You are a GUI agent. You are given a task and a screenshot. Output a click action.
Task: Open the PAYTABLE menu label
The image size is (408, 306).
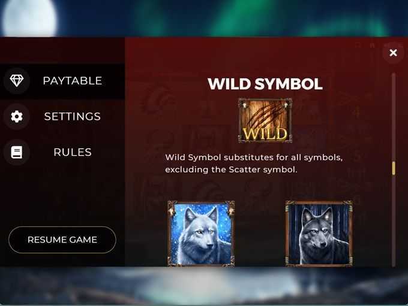(73, 81)
